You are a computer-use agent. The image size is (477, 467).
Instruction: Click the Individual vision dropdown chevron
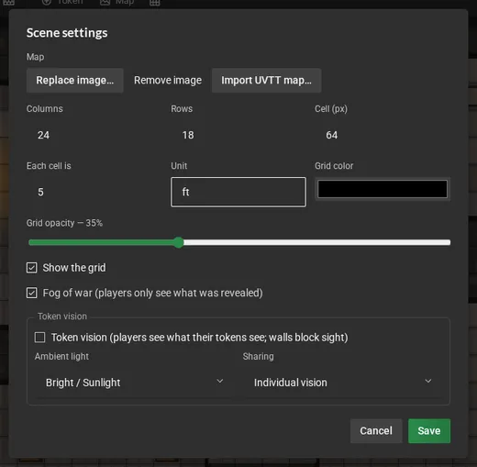pos(428,381)
